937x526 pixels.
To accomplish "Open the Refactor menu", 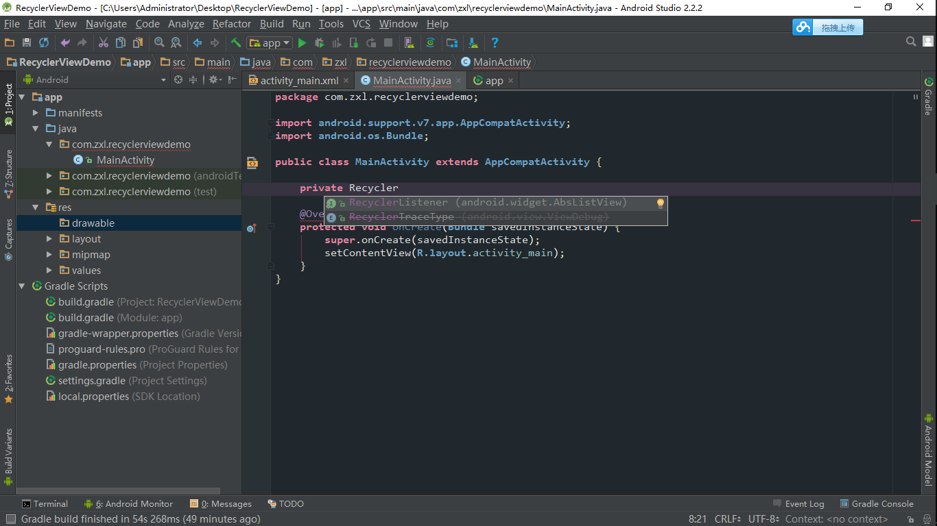I will [232, 24].
